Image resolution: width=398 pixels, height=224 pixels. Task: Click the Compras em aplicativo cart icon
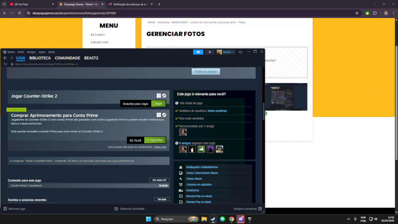tap(181, 185)
